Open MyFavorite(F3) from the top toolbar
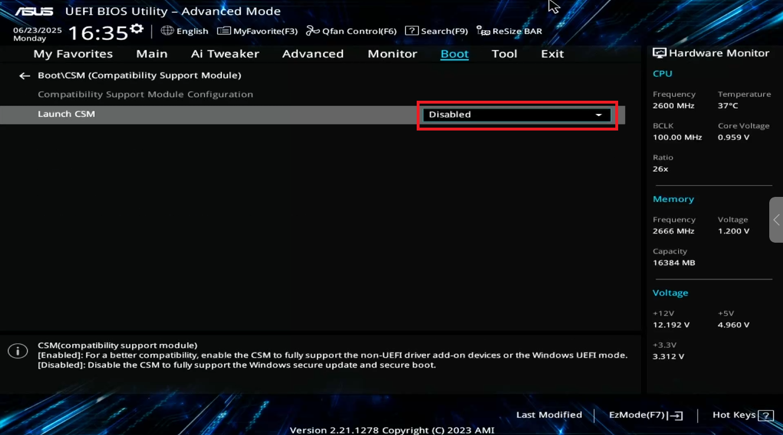This screenshot has width=783, height=435. click(x=258, y=31)
